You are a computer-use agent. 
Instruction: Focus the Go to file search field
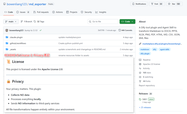(103, 22)
